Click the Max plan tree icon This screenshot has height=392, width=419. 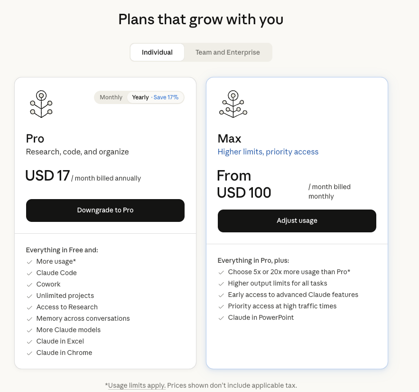[233, 104]
